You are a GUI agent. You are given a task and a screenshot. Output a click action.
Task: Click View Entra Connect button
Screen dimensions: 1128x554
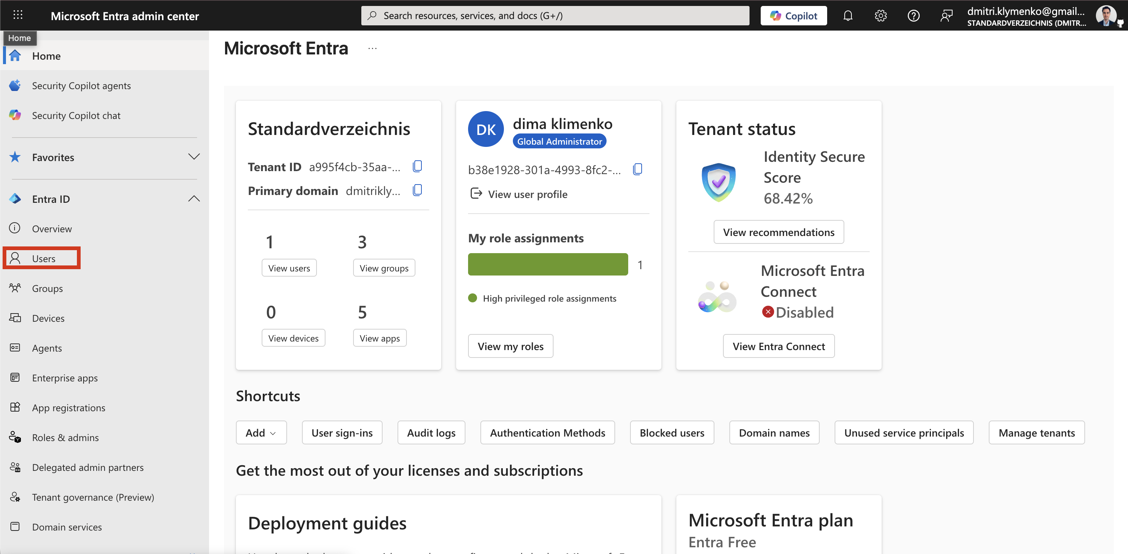(x=779, y=346)
